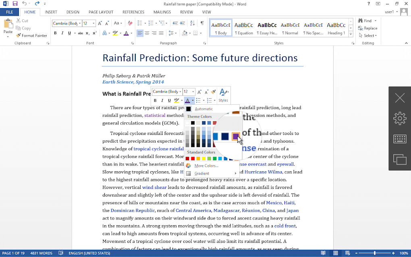Image resolution: width=411 pixels, height=257 pixels.
Task: Click the Numbering icon in the ribbon
Action: [x=151, y=23]
